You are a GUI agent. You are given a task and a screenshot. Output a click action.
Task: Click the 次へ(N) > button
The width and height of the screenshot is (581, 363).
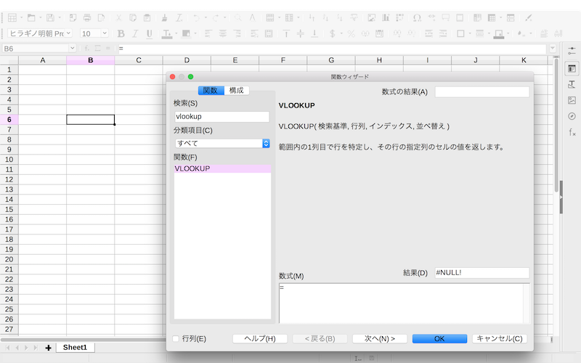pyautogui.click(x=380, y=338)
